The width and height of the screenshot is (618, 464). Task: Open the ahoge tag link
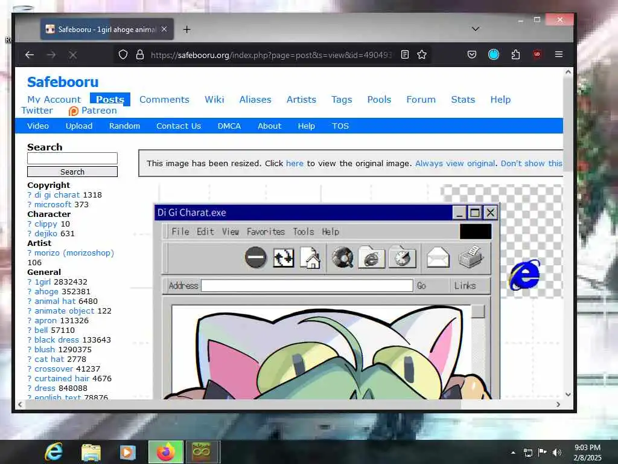[x=46, y=292]
